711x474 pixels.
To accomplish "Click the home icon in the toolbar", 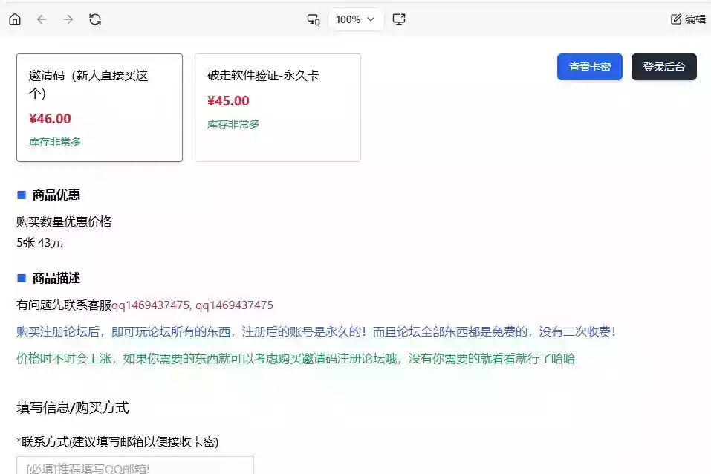I will [14, 19].
